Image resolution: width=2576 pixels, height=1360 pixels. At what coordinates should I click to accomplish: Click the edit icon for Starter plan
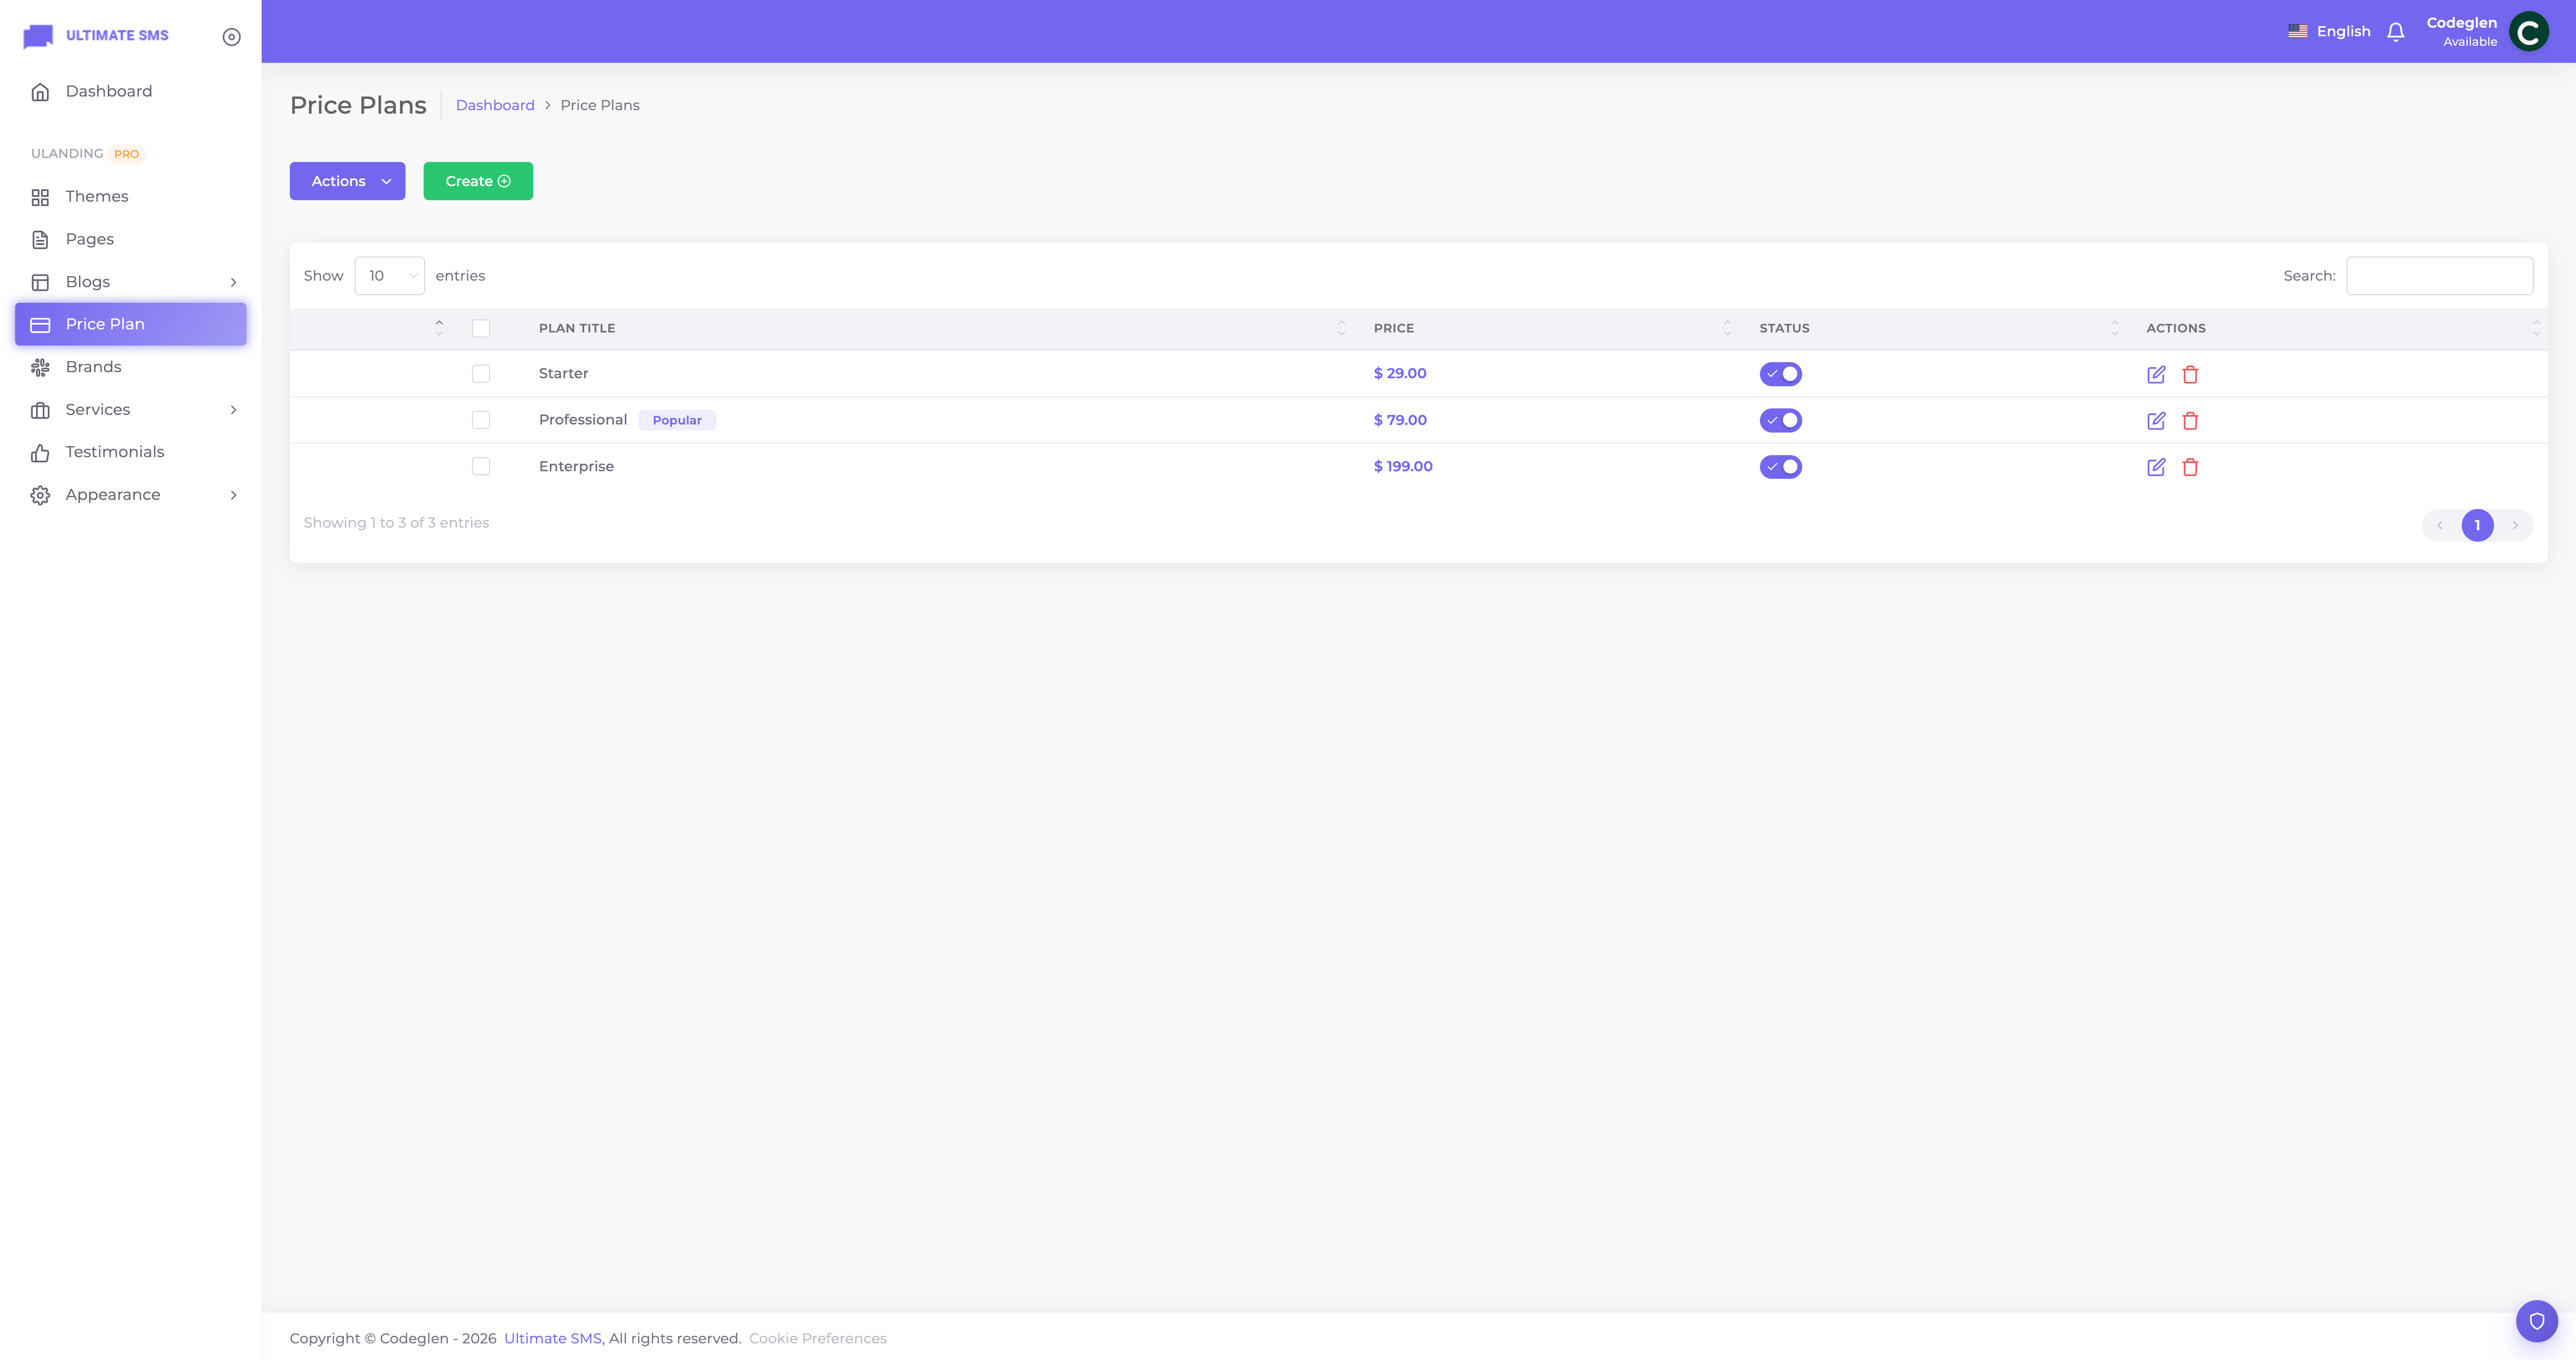point(2156,374)
